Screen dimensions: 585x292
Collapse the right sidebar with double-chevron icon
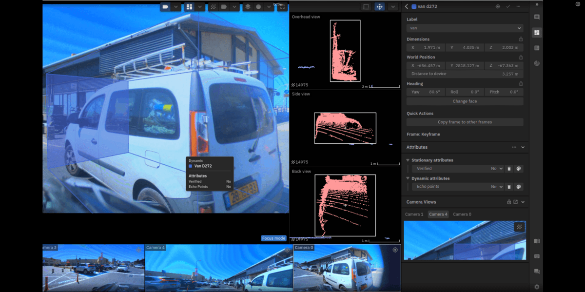click(537, 4)
